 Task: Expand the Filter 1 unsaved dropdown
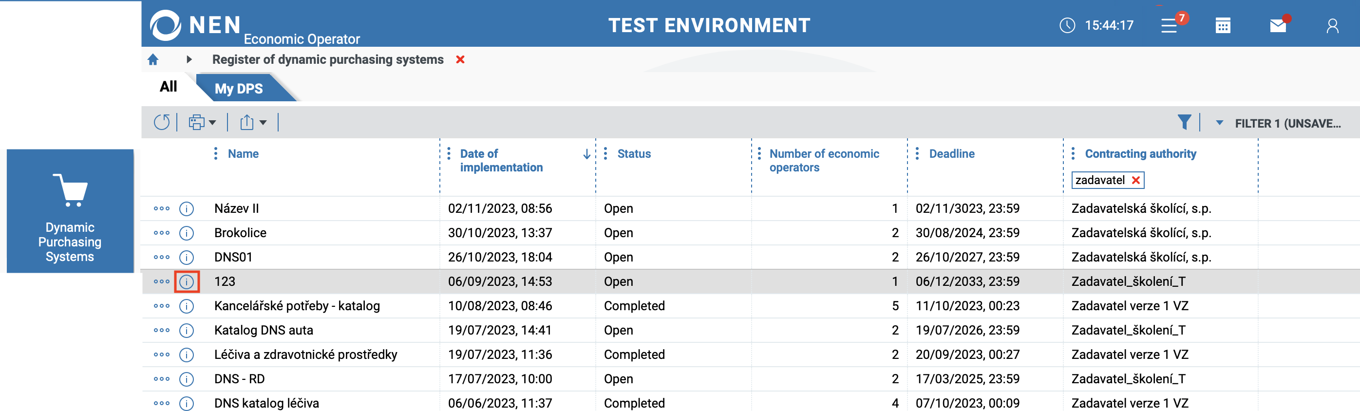click(1219, 123)
